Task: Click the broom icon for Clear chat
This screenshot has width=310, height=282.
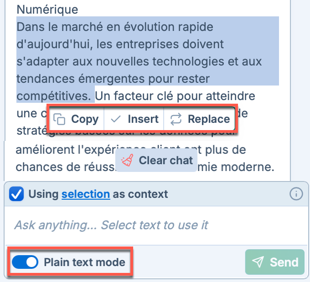Action: [128, 161]
